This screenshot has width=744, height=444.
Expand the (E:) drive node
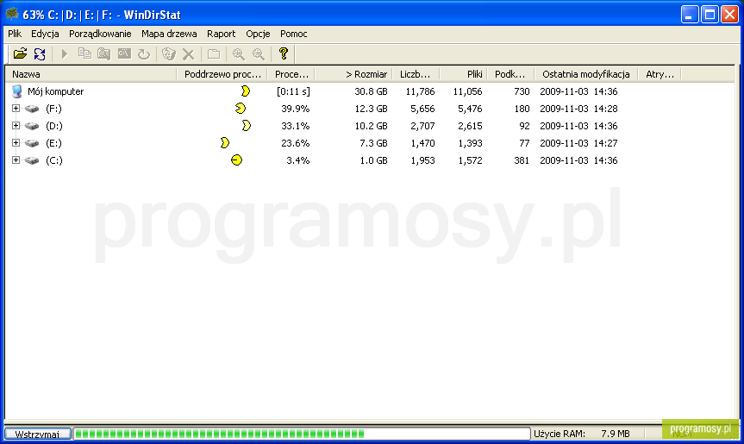[16, 143]
